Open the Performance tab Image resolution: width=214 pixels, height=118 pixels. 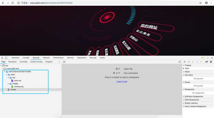coord(58,58)
